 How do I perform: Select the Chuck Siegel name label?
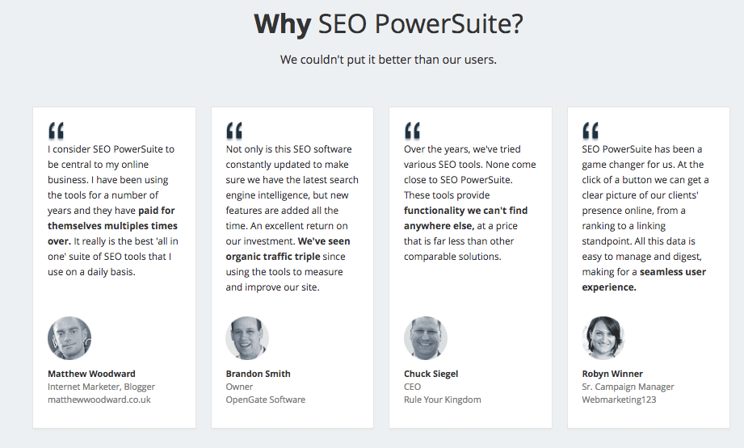tap(431, 374)
